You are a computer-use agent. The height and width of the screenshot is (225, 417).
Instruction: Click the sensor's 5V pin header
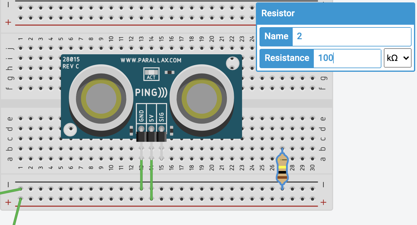pyautogui.click(x=151, y=137)
